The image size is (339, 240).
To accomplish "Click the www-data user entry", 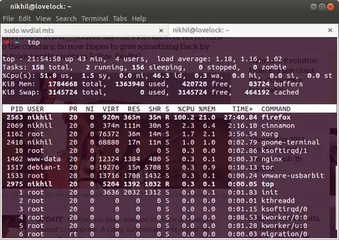I will point(44,159).
